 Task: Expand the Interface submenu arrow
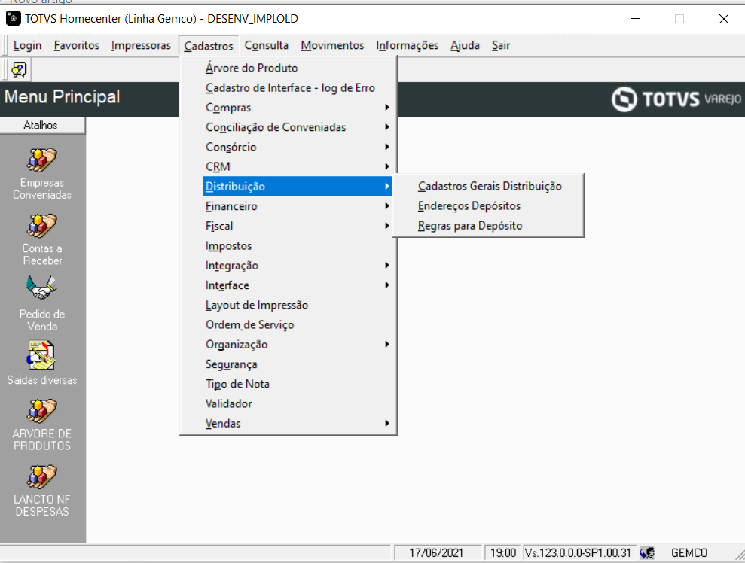[x=387, y=285]
